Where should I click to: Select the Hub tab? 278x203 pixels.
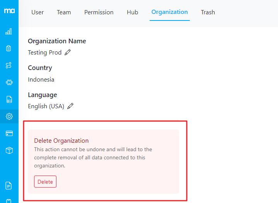[132, 12]
